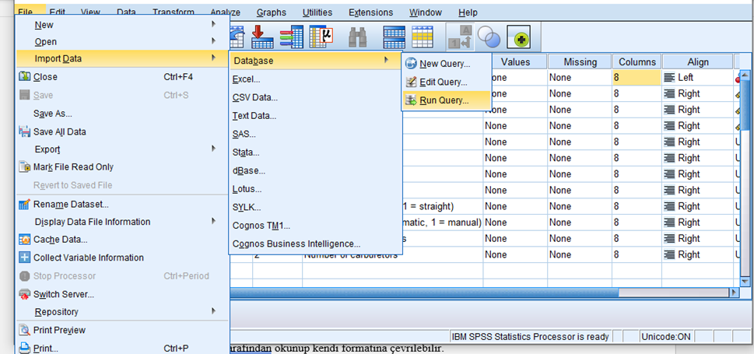The image size is (754, 354).
Task: Click the Columns column header
Action: [x=637, y=61]
